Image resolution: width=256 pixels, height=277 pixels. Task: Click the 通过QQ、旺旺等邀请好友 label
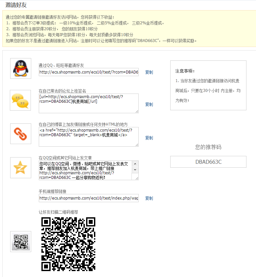tap(61, 65)
